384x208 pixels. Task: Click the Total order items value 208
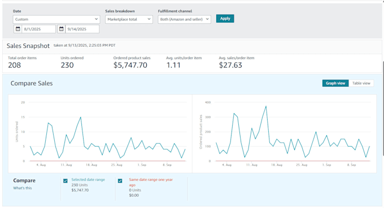click(x=15, y=65)
